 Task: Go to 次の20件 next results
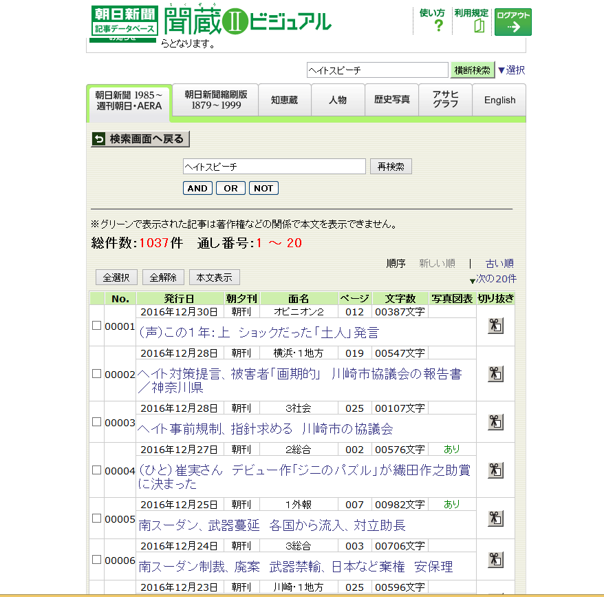493,279
